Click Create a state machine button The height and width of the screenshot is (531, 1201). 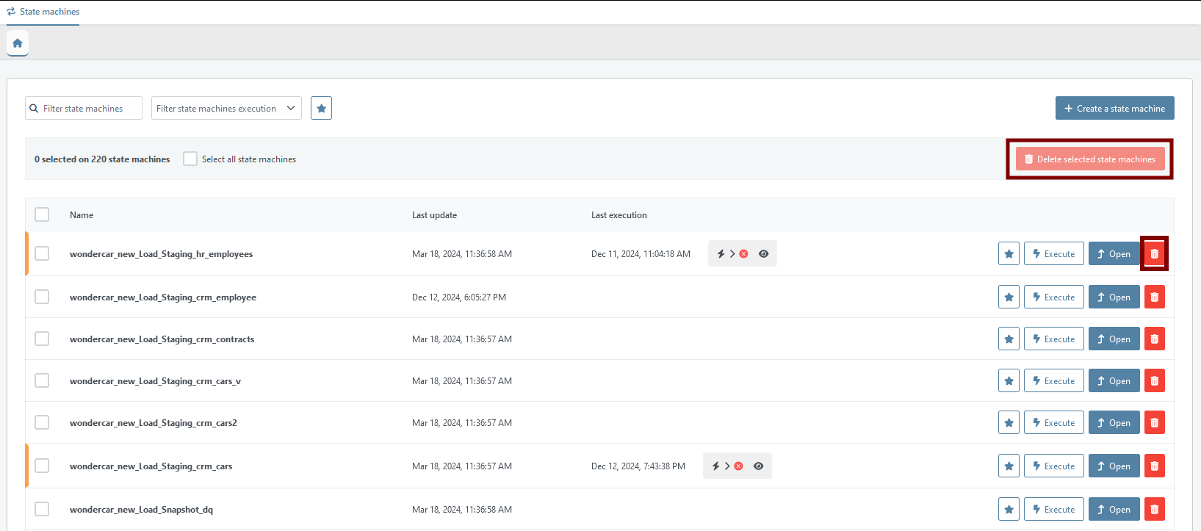[x=1114, y=108]
